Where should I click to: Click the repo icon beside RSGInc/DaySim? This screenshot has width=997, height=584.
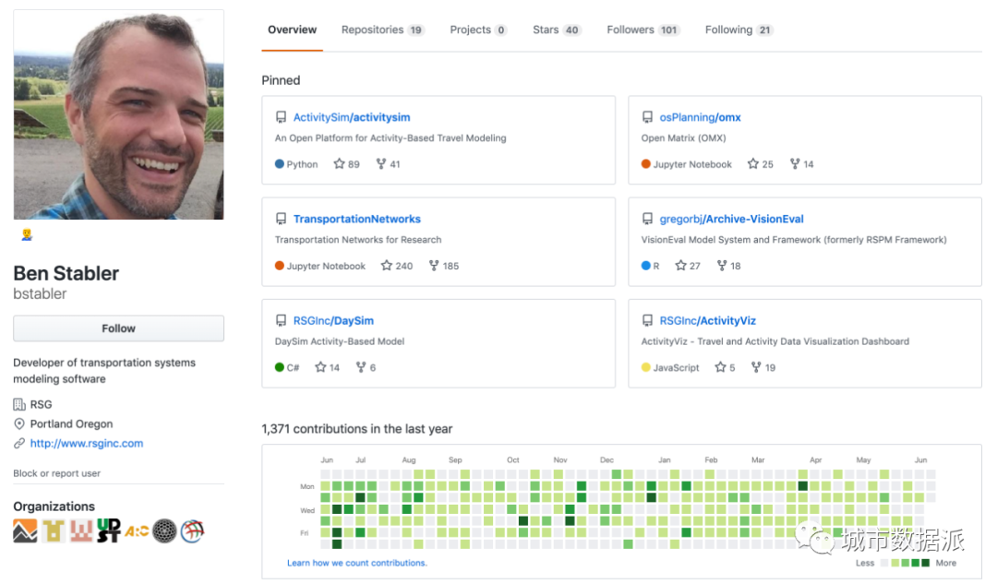281,320
